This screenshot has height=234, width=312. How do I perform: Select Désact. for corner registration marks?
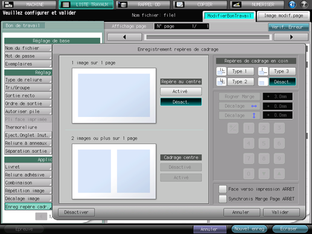pos(282,82)
